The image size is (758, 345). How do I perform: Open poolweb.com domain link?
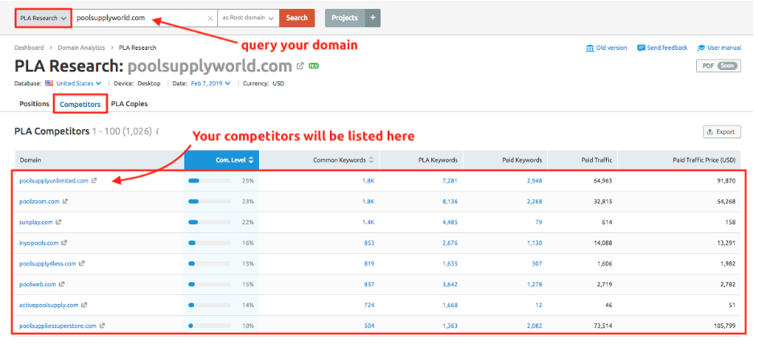(x=37, y=285)
